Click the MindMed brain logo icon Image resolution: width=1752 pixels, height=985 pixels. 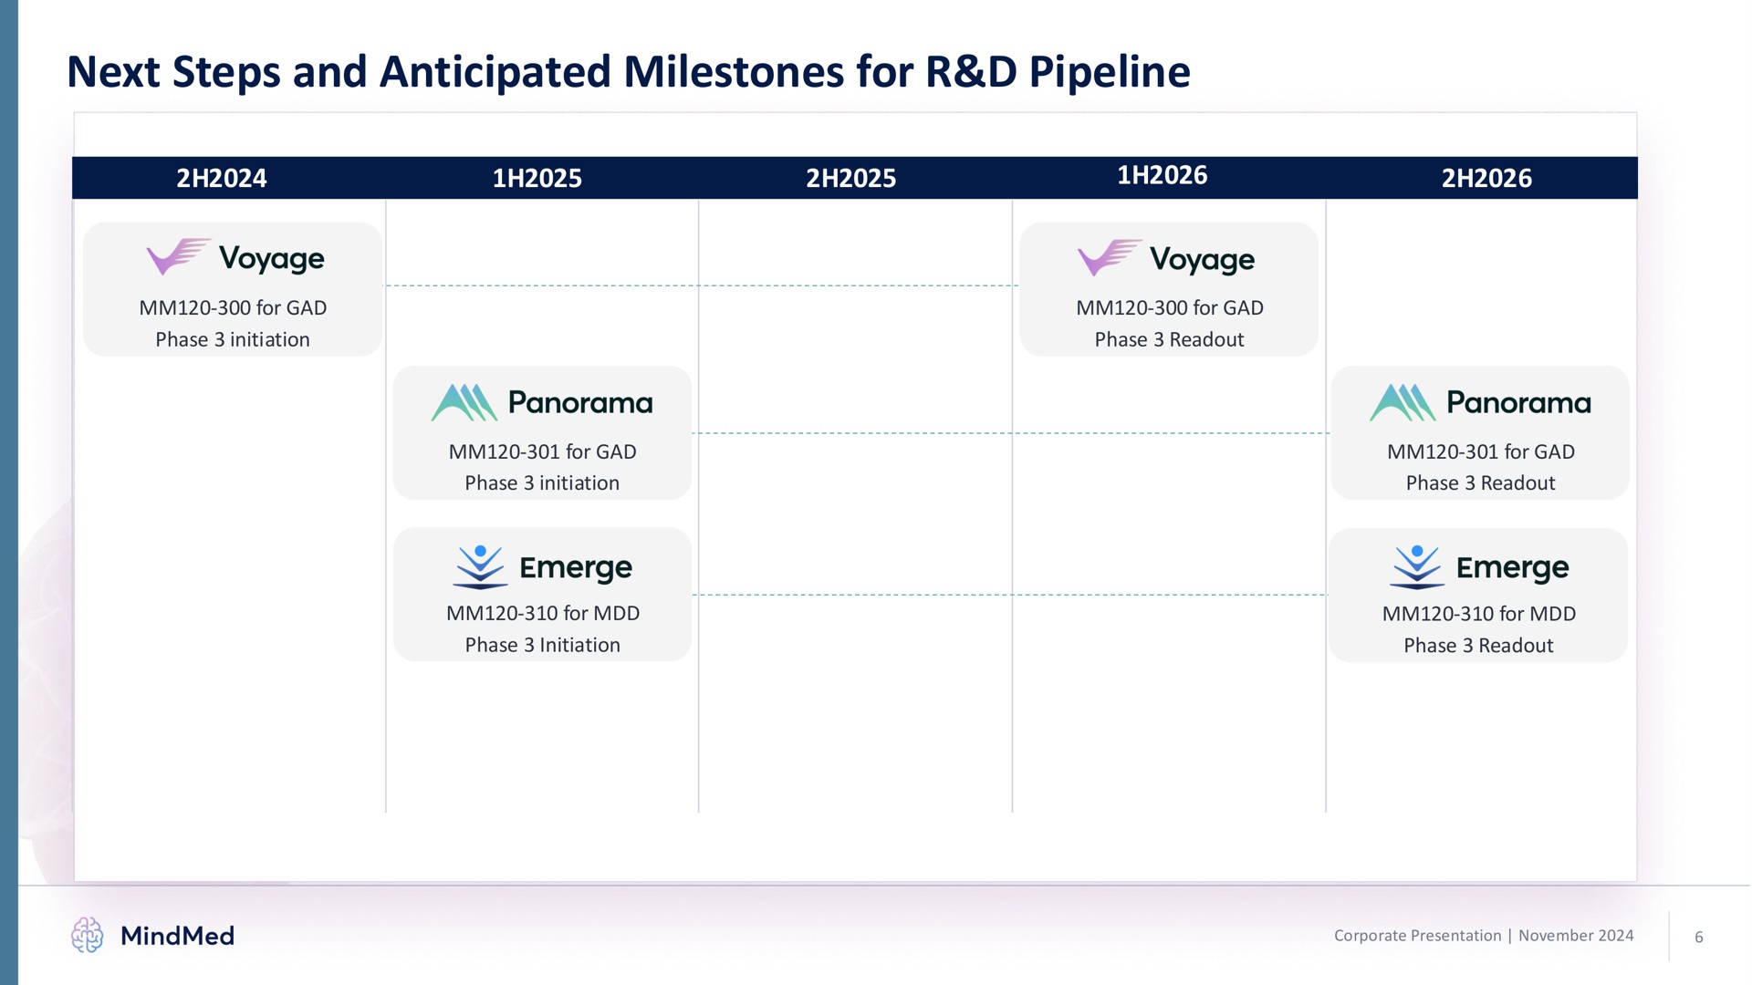pos(88,935)
